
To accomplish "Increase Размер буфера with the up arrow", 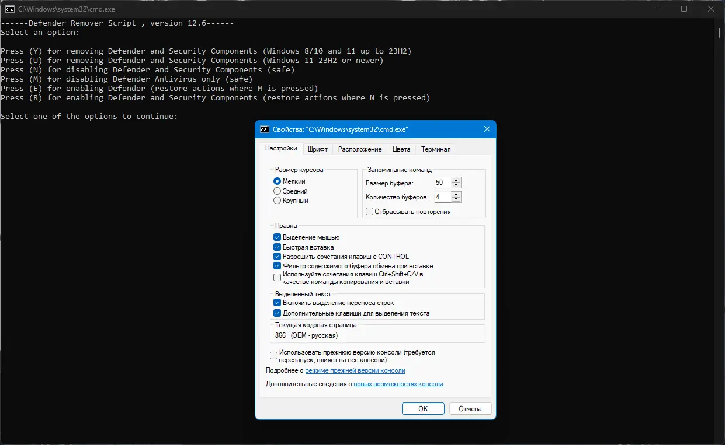I will pos(456,180).
